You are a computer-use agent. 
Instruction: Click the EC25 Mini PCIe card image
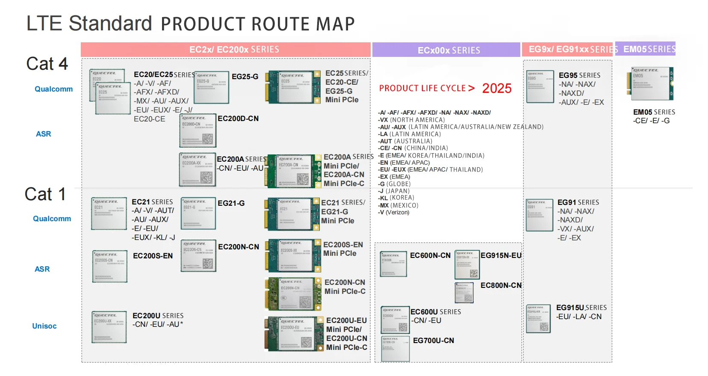293,87
